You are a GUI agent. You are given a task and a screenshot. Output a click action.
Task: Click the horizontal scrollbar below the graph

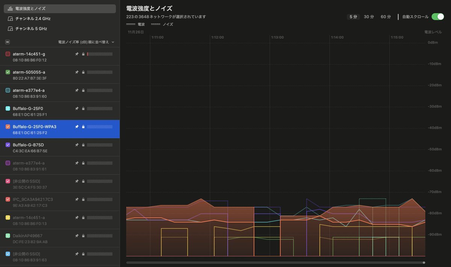click(275, 262)
